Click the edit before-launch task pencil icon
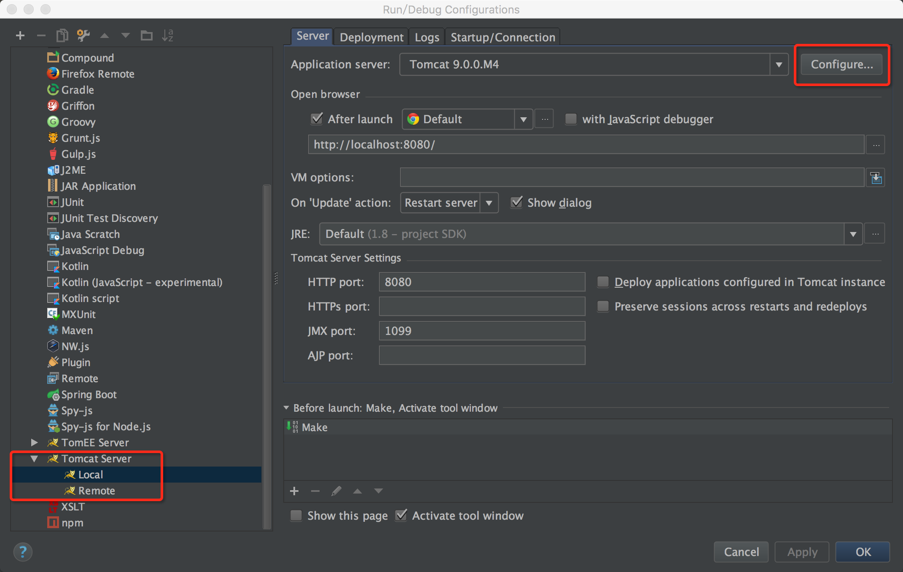 (x=336, y=491)
